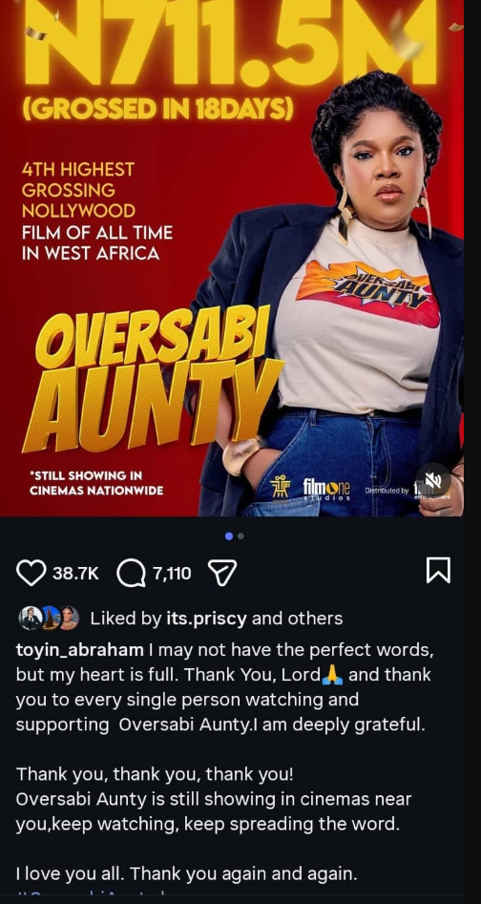Tap the 7,110 comments count
481x904 pixels.
coord(172,574)
